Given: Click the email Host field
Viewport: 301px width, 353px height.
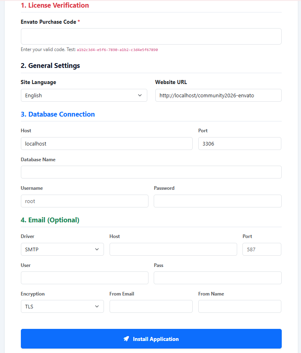Looking at the screenshot, I should [173, 249].
